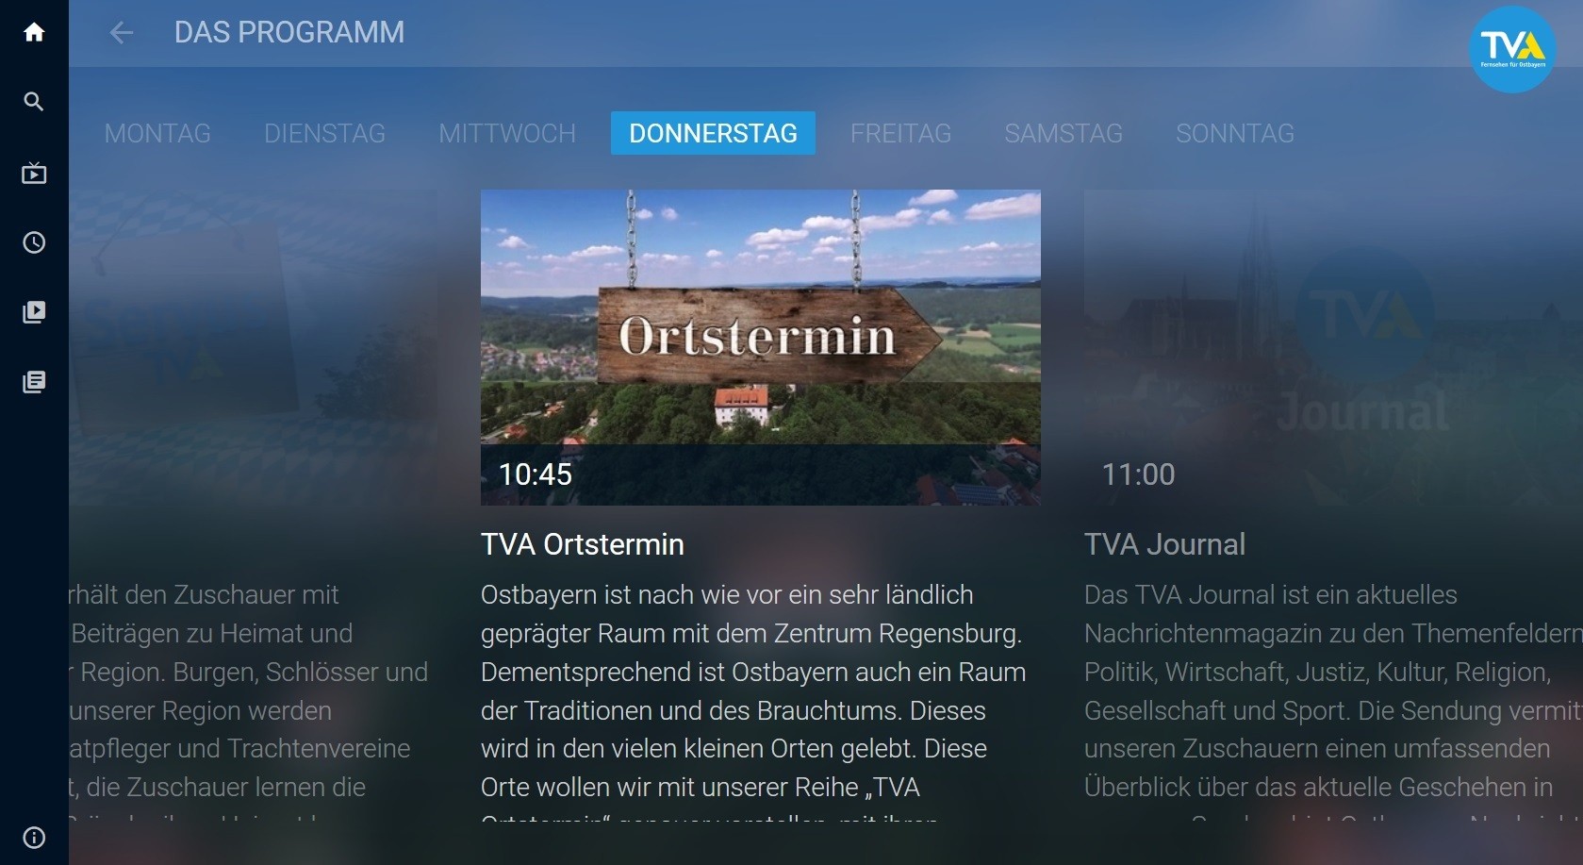Open the TVA Journal 11:00 thumbnail
Viewport: 1583px width, 865px height.
coord(1333,347)
